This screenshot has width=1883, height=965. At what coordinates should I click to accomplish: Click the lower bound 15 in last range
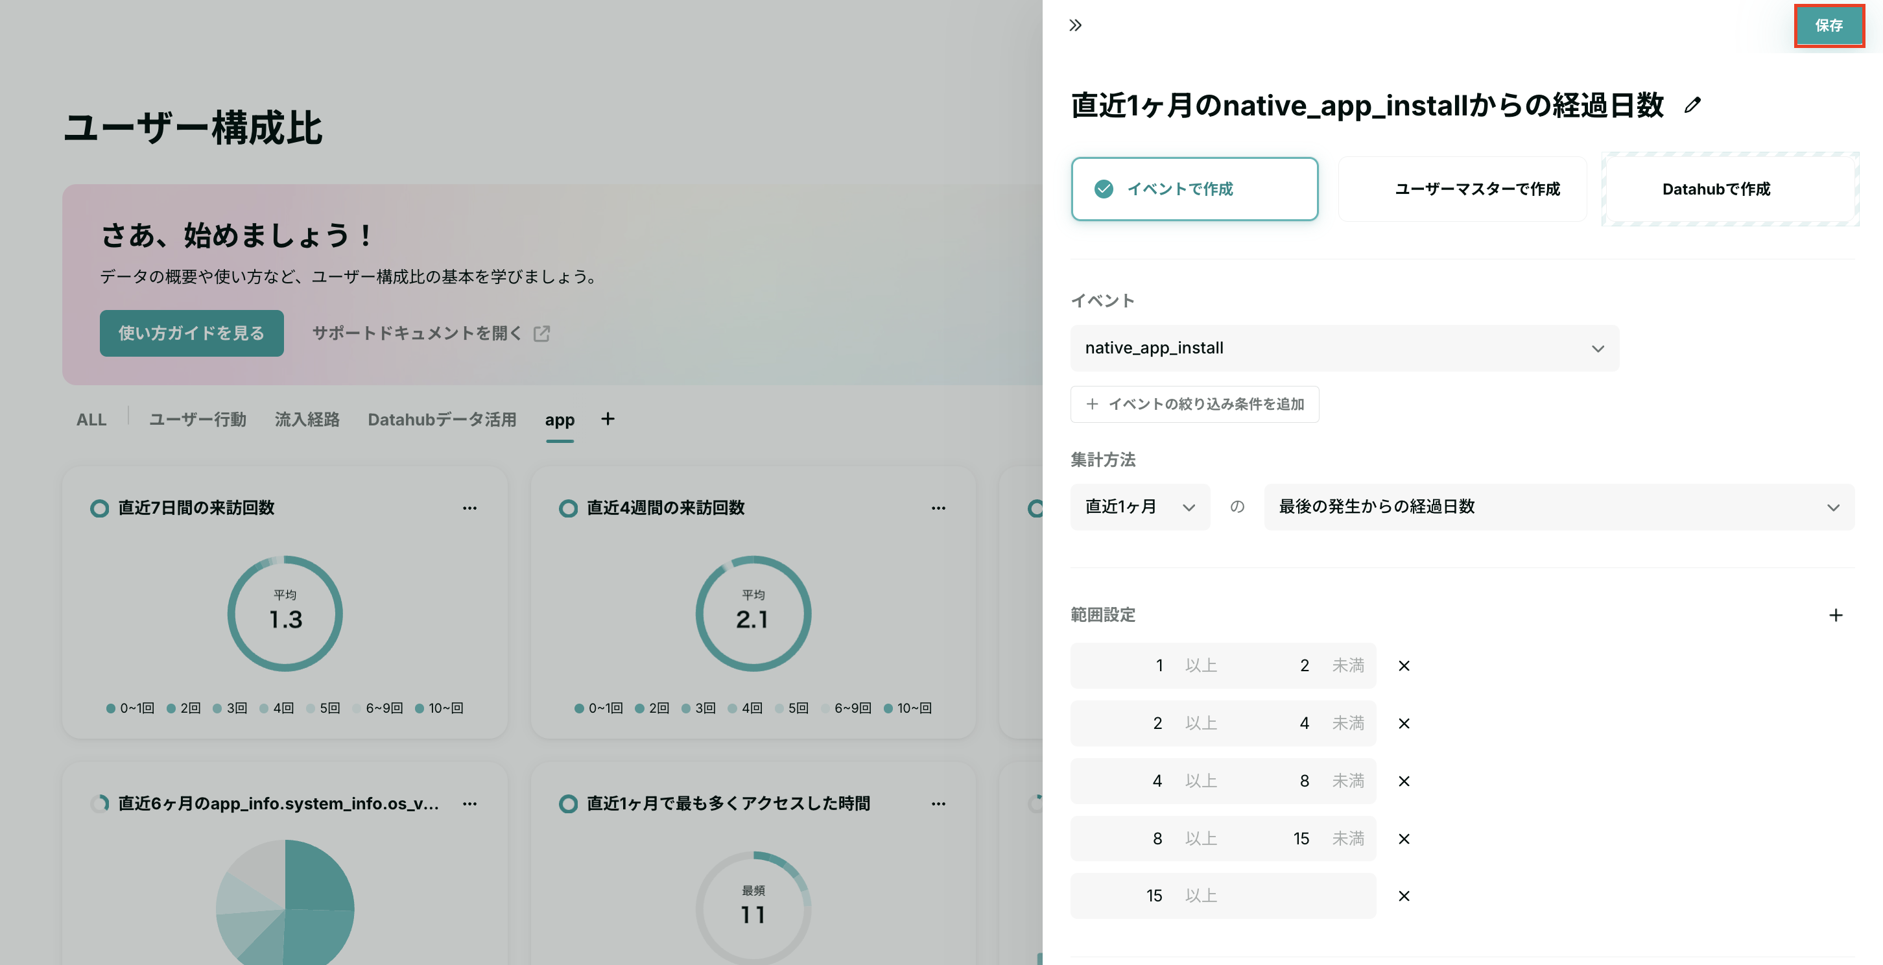click(x=1154, y=896)
